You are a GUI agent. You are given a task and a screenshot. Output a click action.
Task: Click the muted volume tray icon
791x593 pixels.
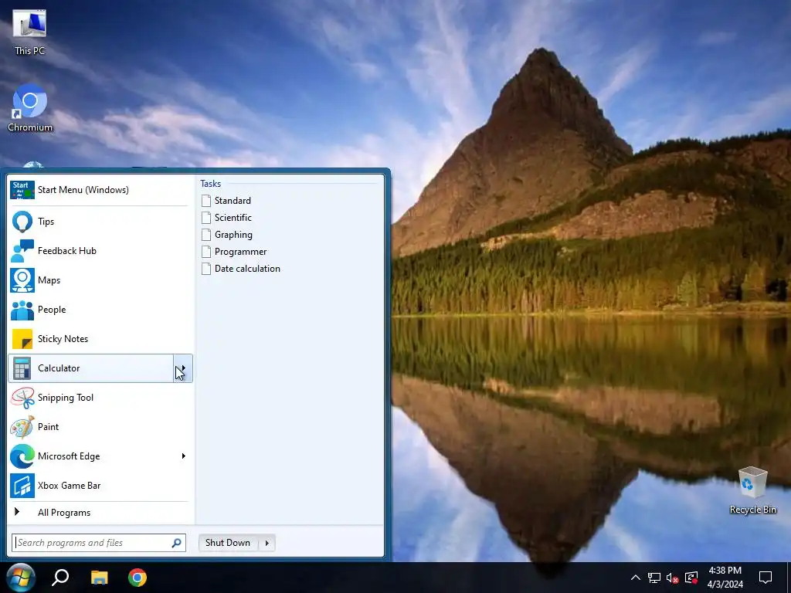(x=673, y=578)
